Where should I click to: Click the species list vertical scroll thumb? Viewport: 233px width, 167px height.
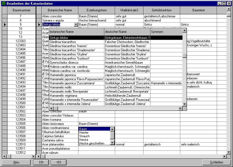click(185, 56)
